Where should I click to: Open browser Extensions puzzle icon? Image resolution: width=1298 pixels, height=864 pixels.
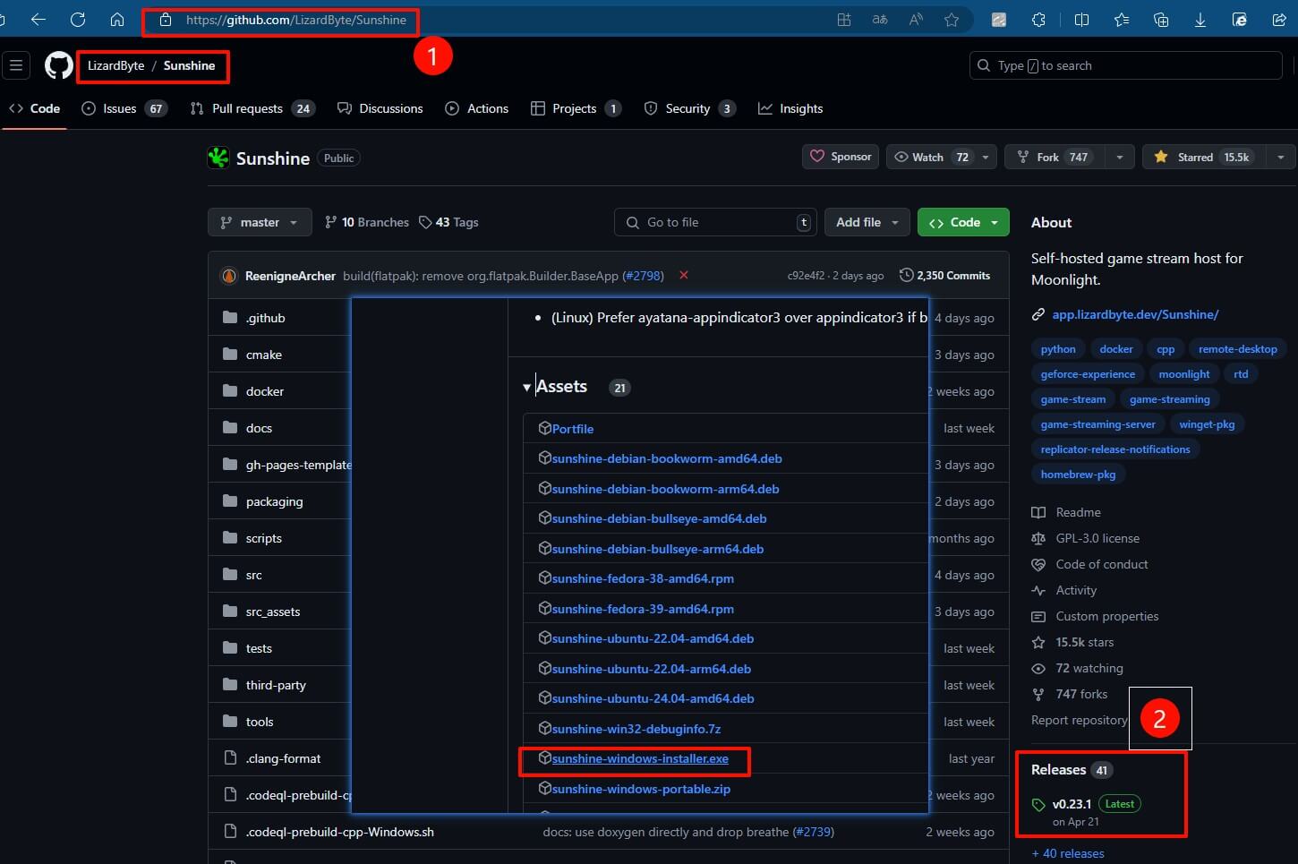pos(1039,20)
